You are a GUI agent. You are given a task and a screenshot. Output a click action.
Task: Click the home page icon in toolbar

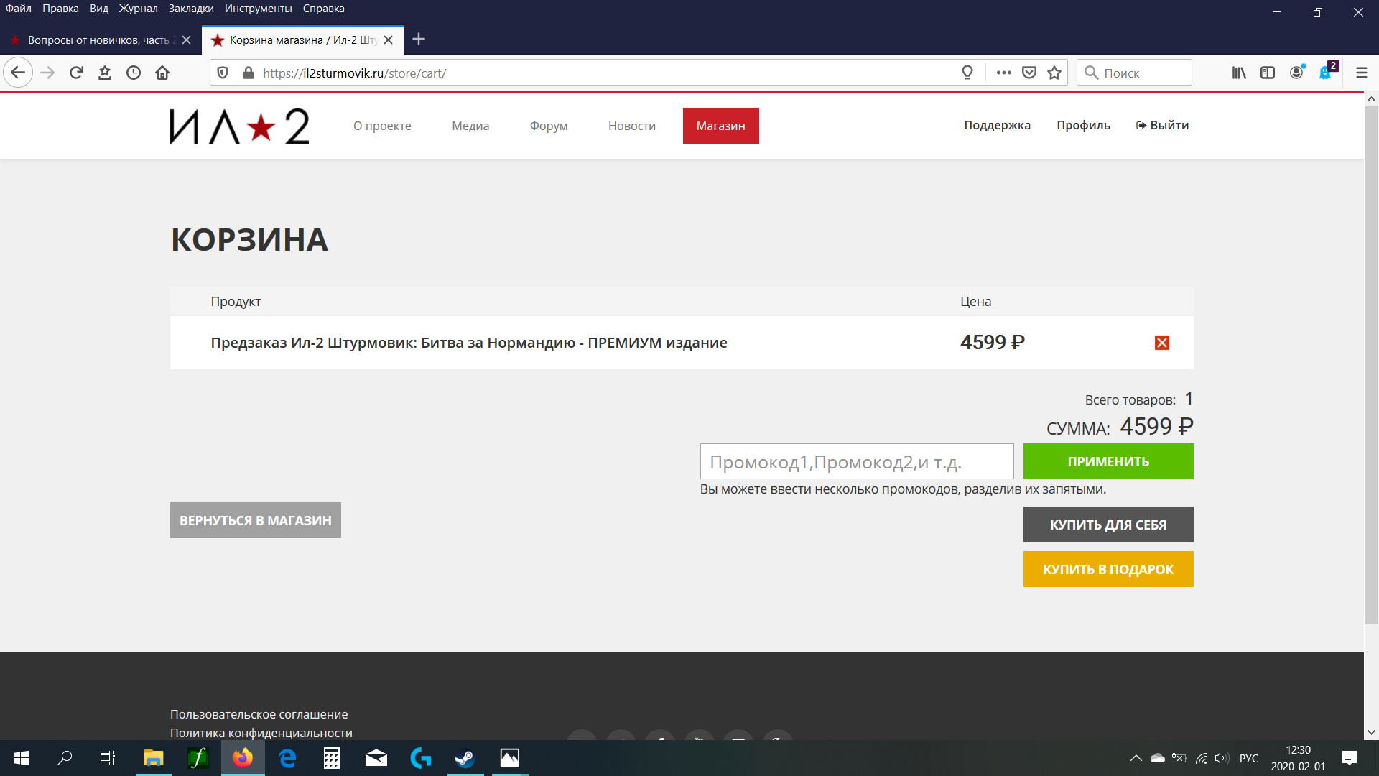pos(162,73)
